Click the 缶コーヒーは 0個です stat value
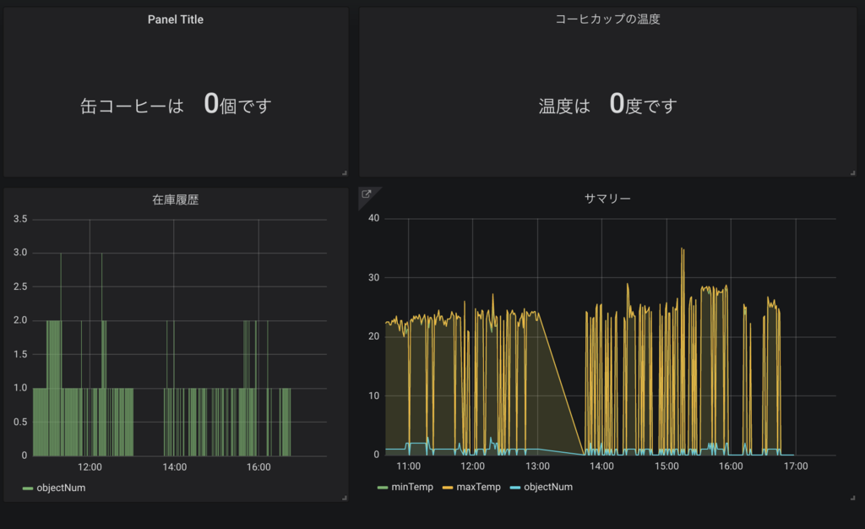This screenshot has height=529, width=865. tap(176, 104)
